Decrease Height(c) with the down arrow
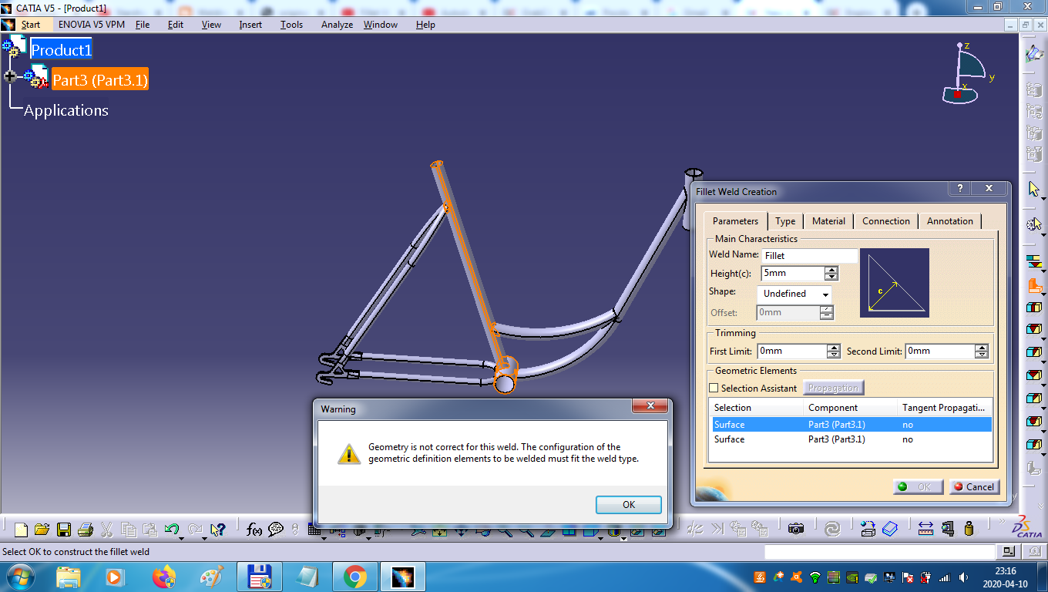This screenshot has width=1048, height=592. pyautogui.click(x=831, y=277)
